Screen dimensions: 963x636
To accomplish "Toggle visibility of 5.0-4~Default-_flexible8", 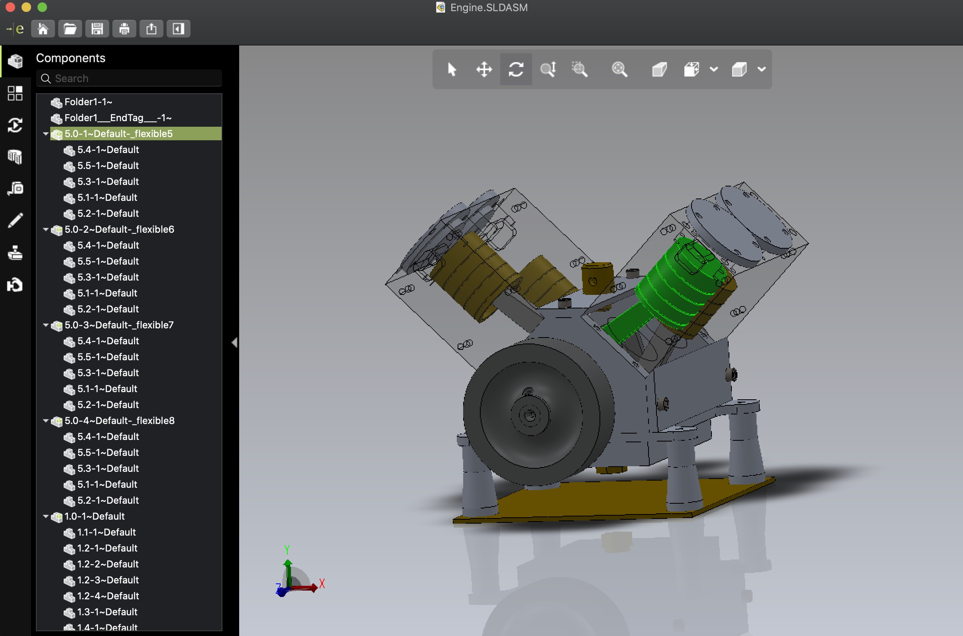I will point(57,420).
